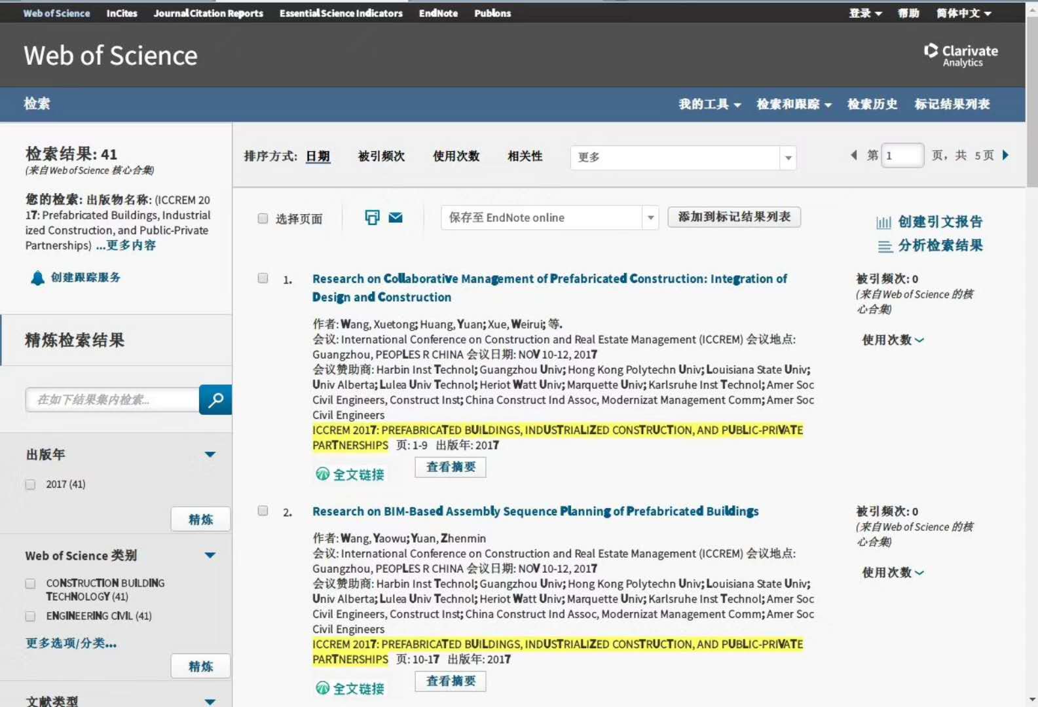
Task: Open Publons in top bar
Action: [x=492, y=13]
